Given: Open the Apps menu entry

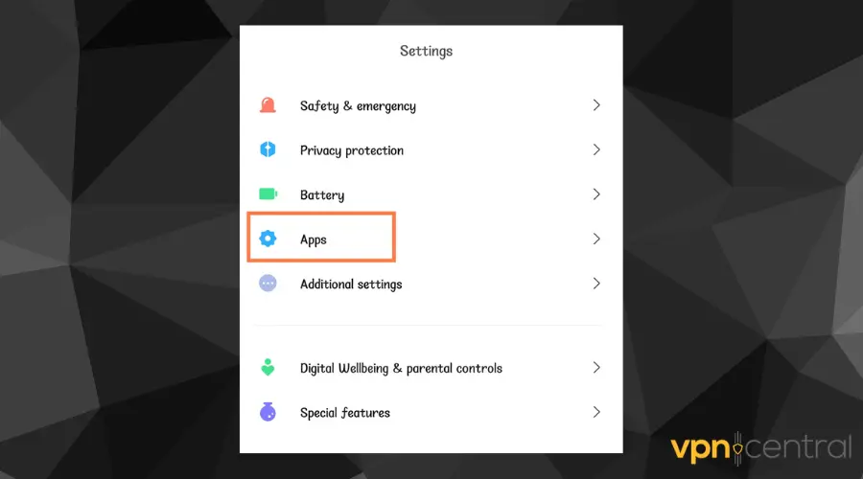Looking at the screenshot, I should (431, 239).
